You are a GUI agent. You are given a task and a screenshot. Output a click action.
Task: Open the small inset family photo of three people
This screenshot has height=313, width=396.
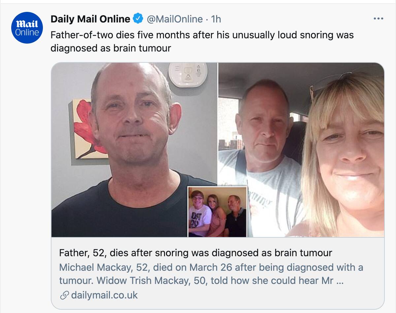tap(217, 212)
